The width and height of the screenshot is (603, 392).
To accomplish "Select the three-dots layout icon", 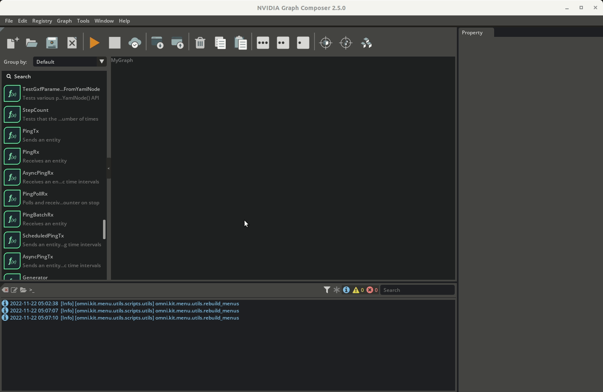I will [263, 43].
